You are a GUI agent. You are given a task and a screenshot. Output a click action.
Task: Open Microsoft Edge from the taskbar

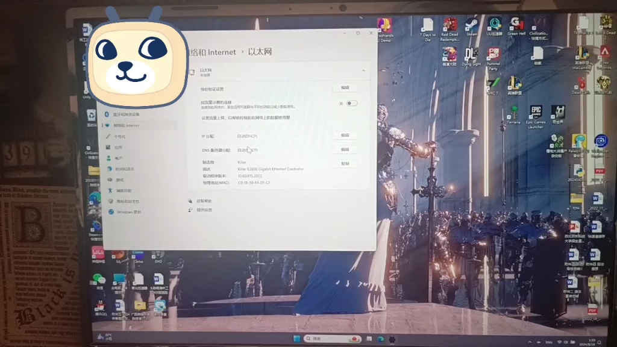381,339
